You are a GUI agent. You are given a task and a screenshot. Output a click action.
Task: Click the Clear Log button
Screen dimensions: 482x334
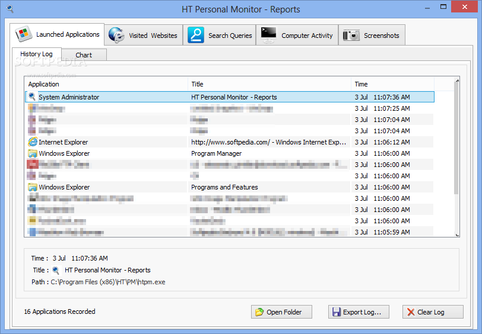click(x=433, y=312)
